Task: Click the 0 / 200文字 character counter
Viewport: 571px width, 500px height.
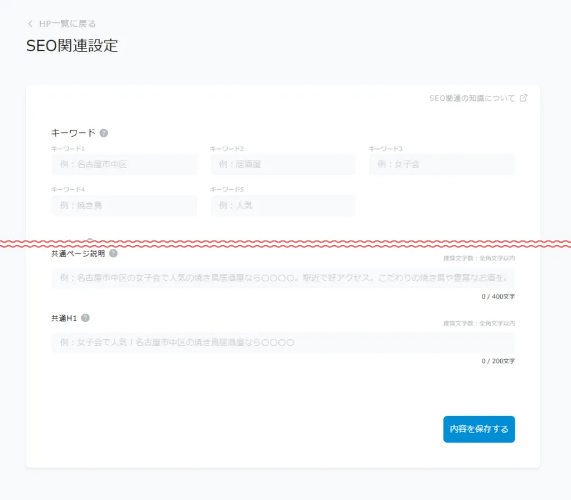Action: (x=498, y=361)
